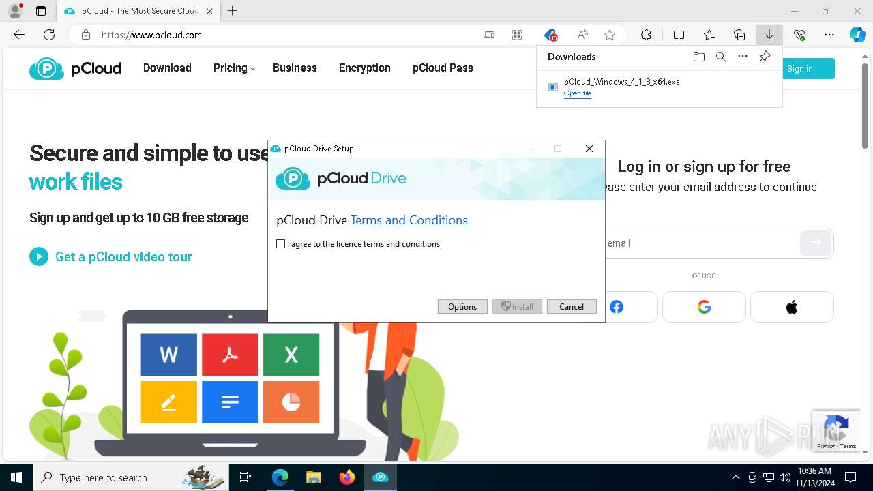The height and width of the screenshot is (491, 873).
Task: Open File Explorer from taskbar
Action: point(313,477)
